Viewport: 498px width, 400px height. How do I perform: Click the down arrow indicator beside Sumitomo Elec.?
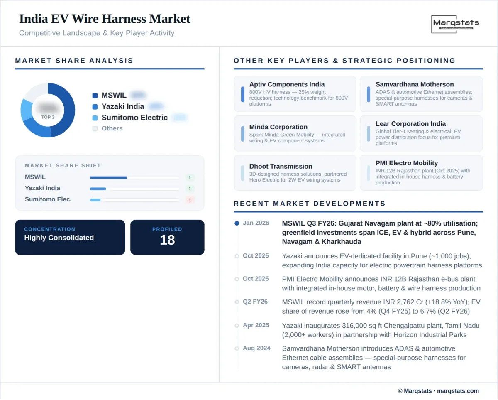coord(190,200)
